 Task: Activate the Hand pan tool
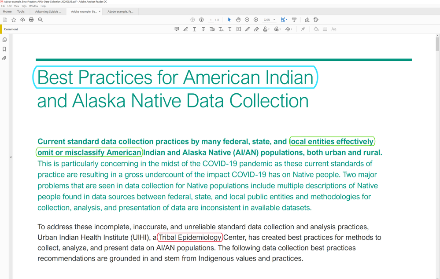[238, 20]
